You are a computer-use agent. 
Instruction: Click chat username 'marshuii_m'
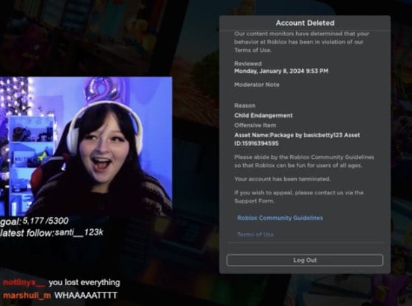point(27,295)
